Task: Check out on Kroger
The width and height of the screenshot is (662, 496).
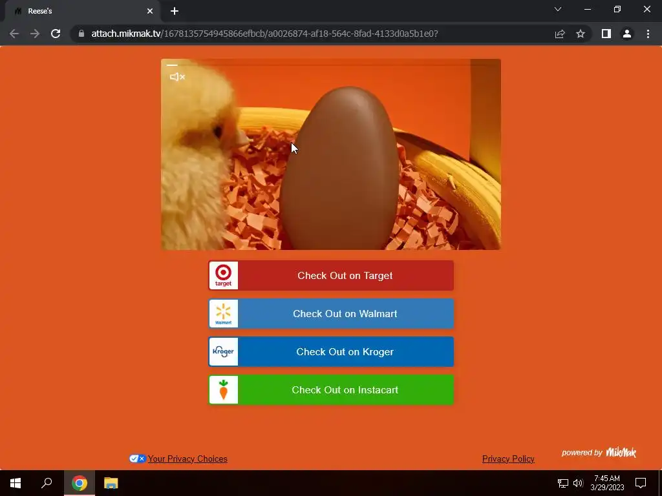Action: (331, 352)
